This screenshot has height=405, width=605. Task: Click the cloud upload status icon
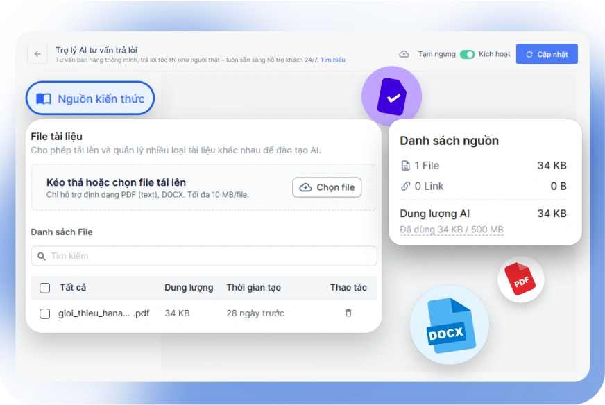click(404, 54)
